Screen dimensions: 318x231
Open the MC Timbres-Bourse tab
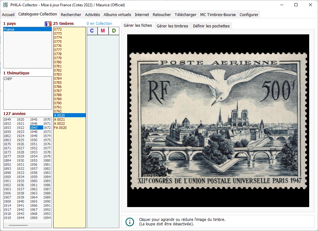coord(218,14)
